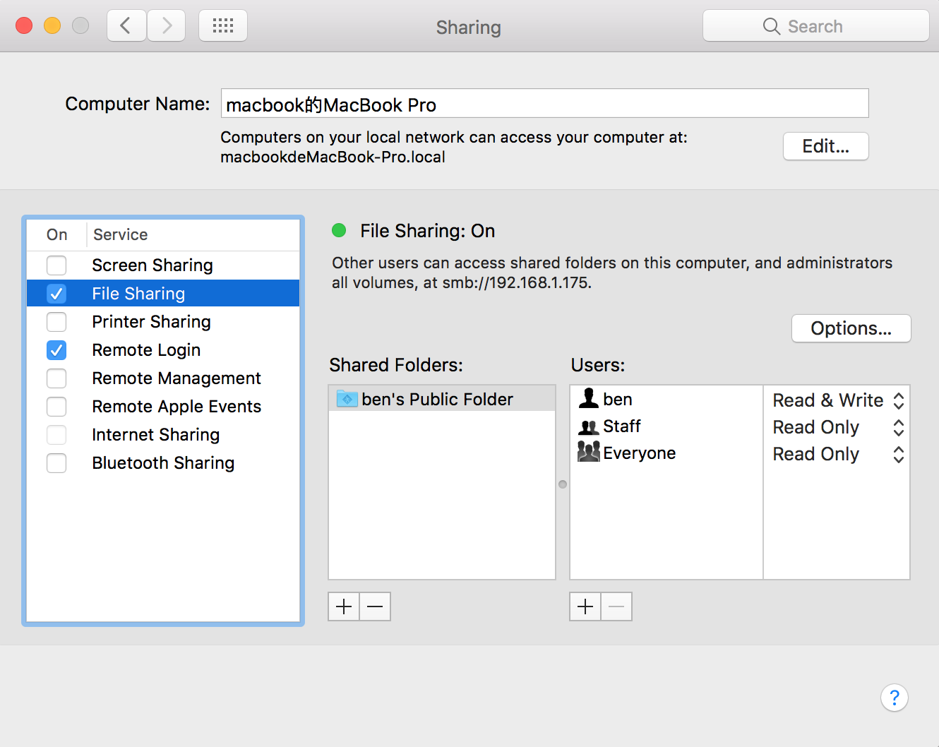Viewport: 939px width, 747px height.
Task: Add a user with the plus button
Action: click(x=585, y=606)
